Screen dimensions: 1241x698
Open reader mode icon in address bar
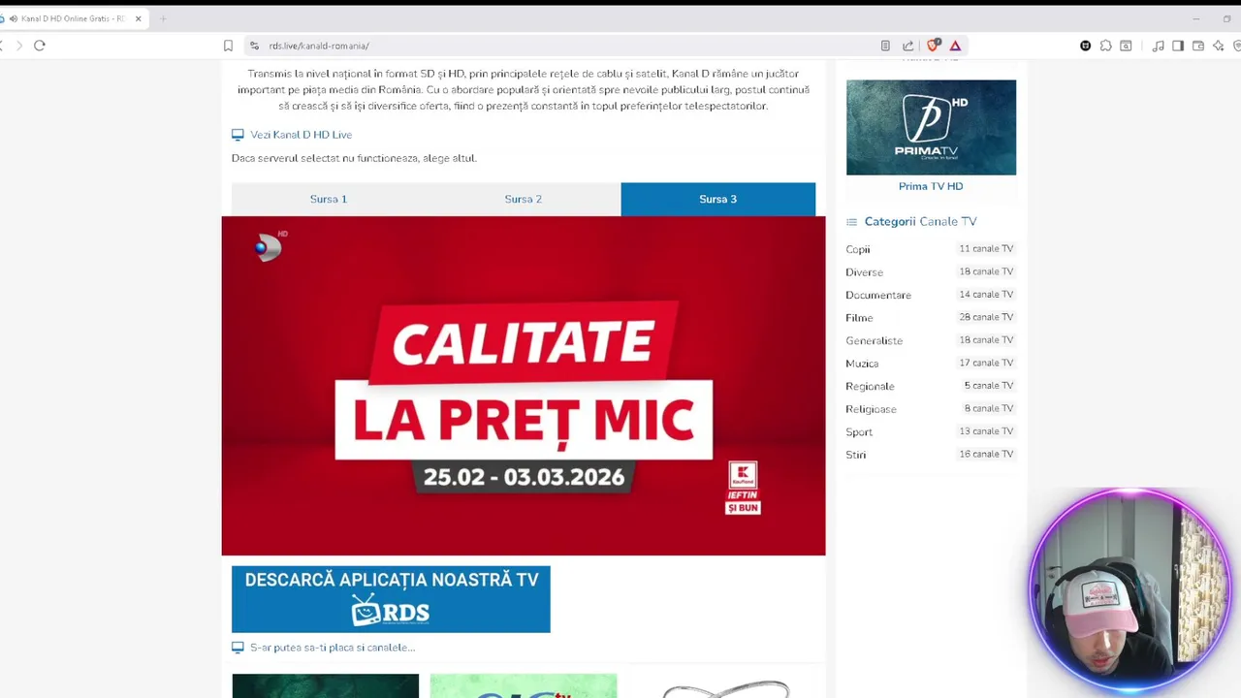click(885, 46)
